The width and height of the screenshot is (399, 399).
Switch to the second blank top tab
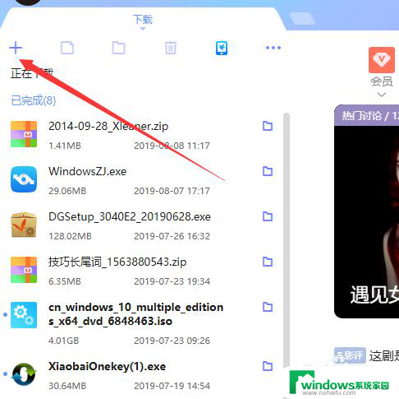(x=302, y=19)
